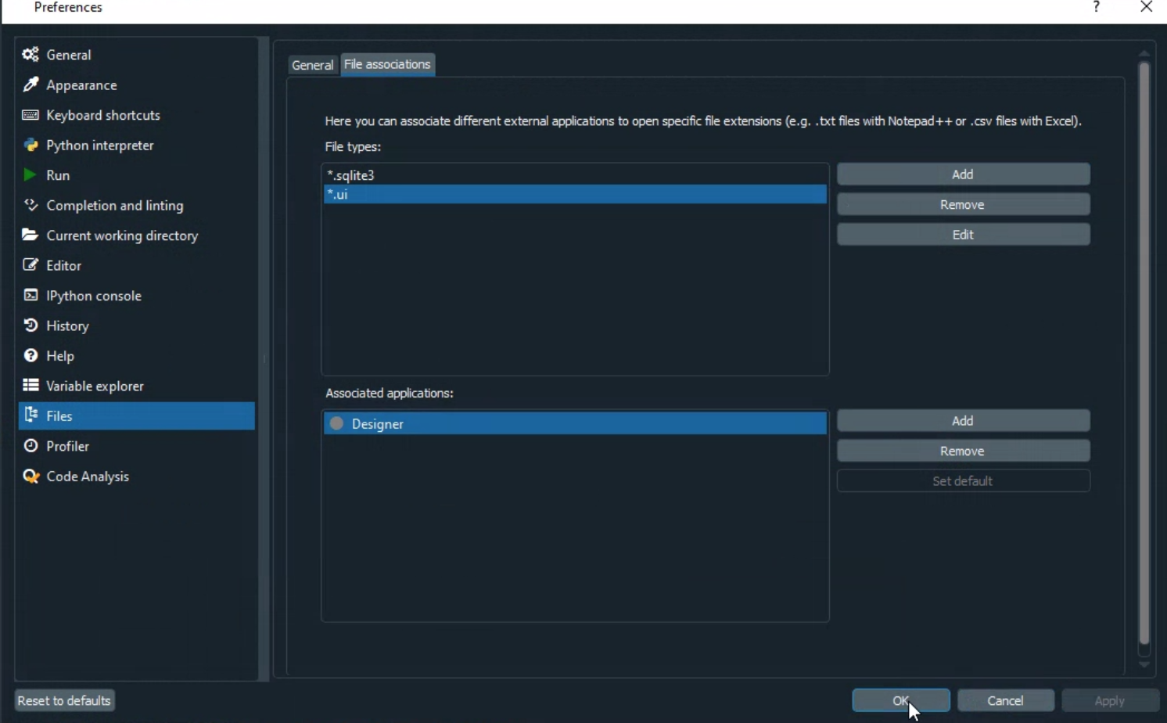Apply the preference changes
Viewport: 1167px width, 723px height.
(1108, 700)
